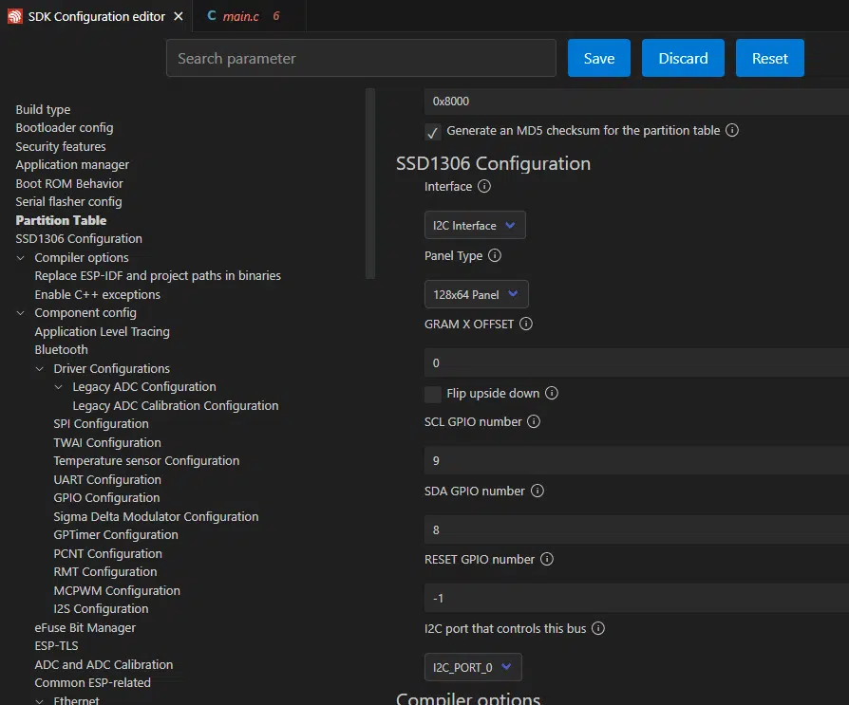This screenshot has height=705, width=849.
Task: Select Temperature sensor Configuration
Action: (x=146, y=460)
